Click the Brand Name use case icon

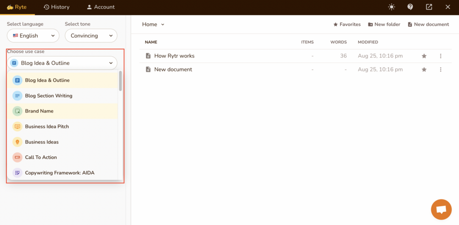tap(17, 111)
